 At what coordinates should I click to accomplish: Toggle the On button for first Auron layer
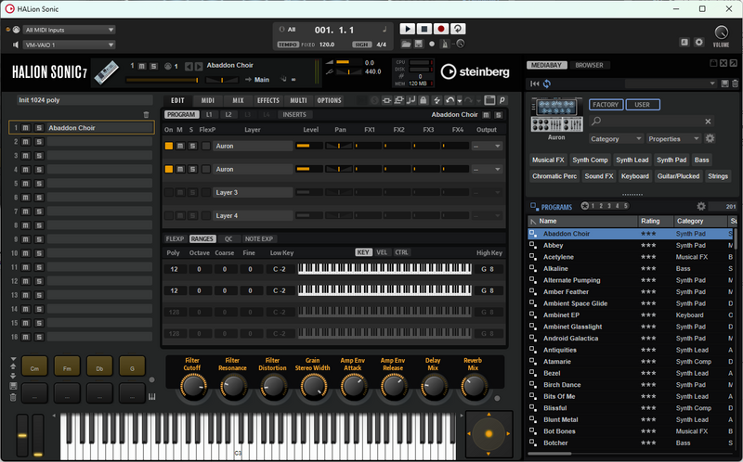click(169, 146)
